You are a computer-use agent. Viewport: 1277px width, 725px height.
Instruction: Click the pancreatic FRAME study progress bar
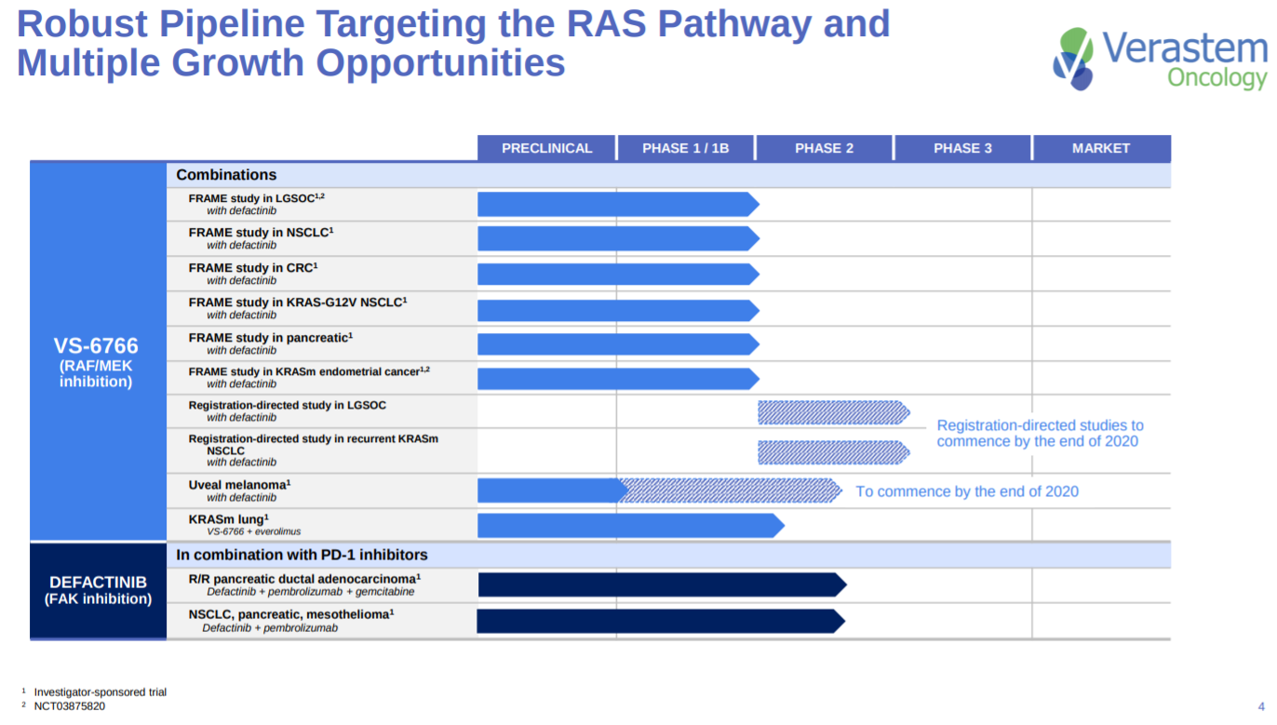point(618,344)
